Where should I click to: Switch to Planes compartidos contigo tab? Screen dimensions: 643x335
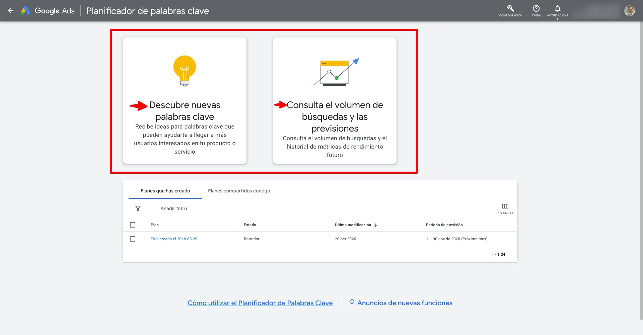(239, 191)
